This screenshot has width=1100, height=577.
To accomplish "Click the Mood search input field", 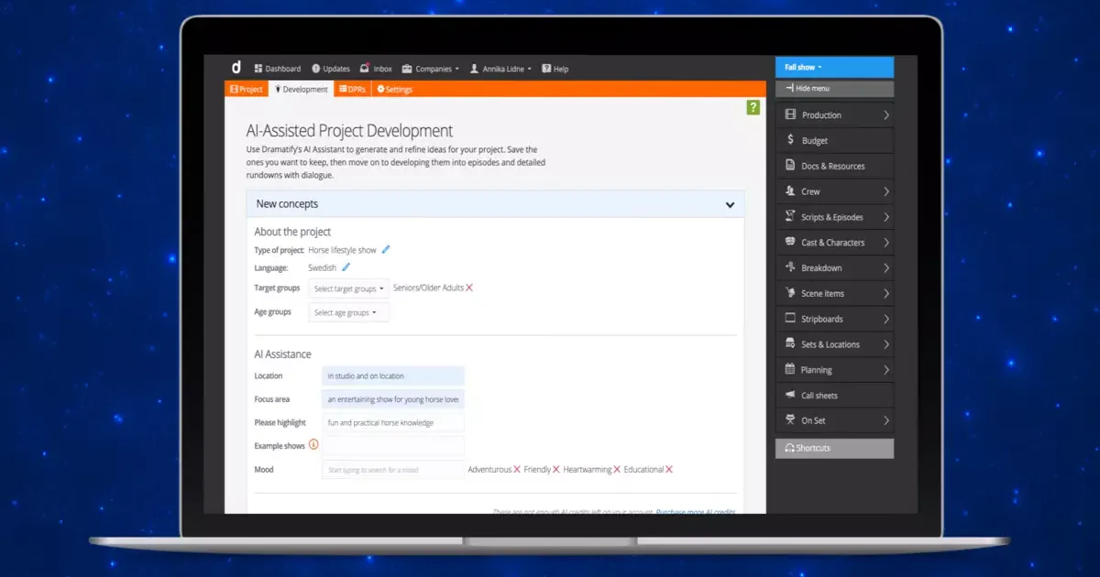I will [x=393, y=470].
